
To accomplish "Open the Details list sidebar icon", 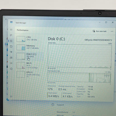I will click(11, 63).
